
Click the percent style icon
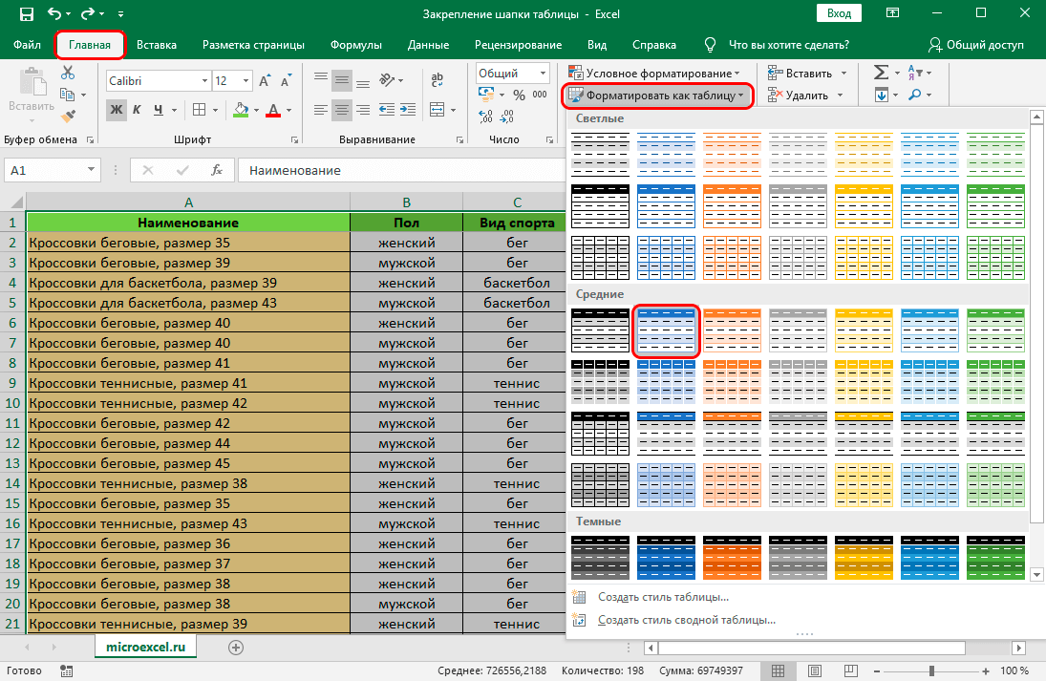[519, 95]
